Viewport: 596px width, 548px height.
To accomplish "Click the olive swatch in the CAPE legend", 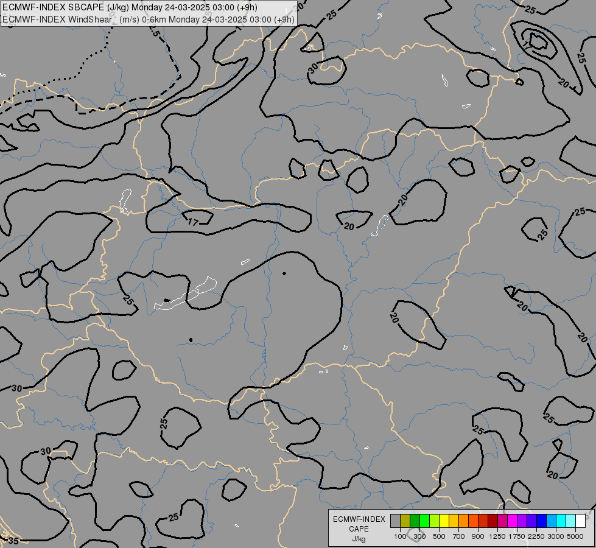I will 405,521.
